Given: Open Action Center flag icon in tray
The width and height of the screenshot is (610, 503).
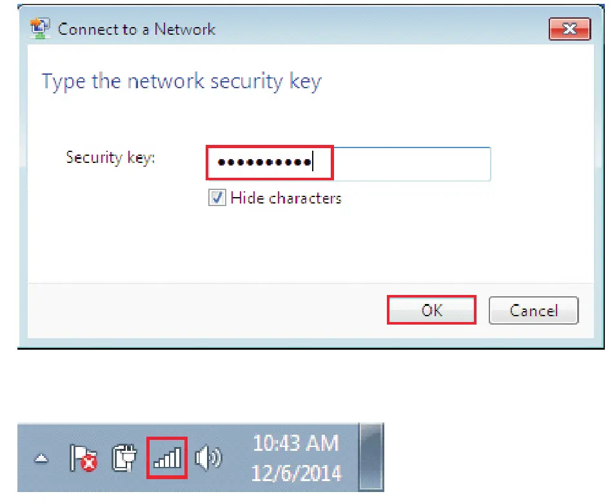Looking at the screenshot, I should (83, 458).
